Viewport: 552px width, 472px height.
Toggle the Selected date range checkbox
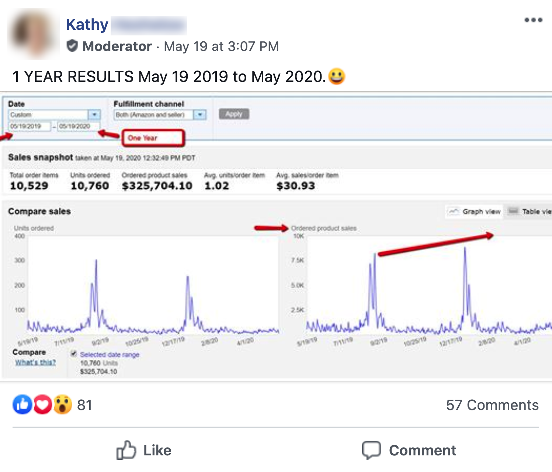[x=74, y=354]
